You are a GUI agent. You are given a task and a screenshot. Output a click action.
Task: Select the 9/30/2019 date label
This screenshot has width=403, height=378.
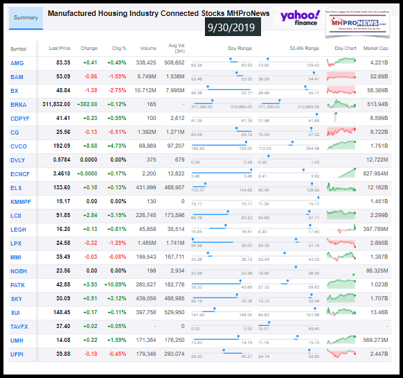[x=233, y=27]
